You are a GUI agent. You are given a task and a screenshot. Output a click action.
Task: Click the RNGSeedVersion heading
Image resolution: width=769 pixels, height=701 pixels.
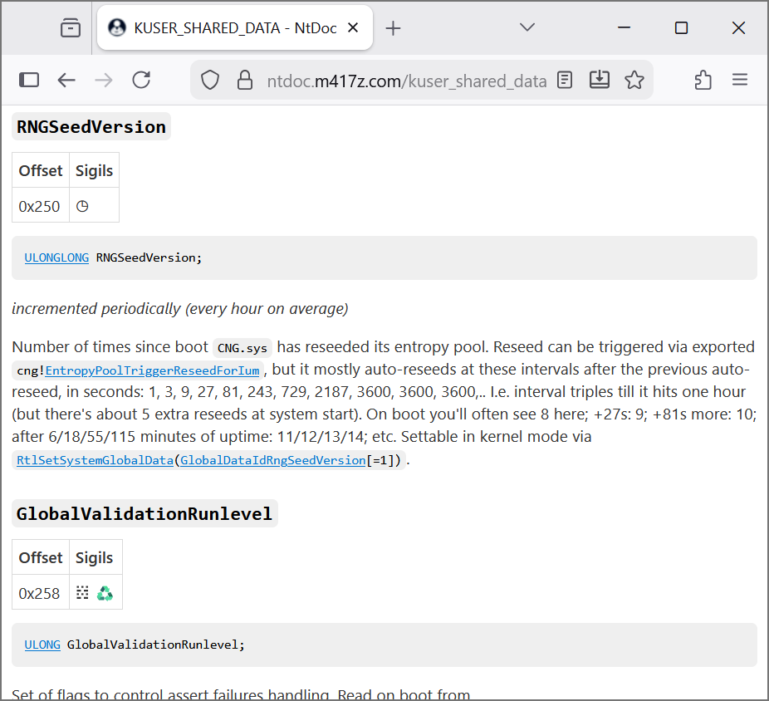click(x=91, y=126)
